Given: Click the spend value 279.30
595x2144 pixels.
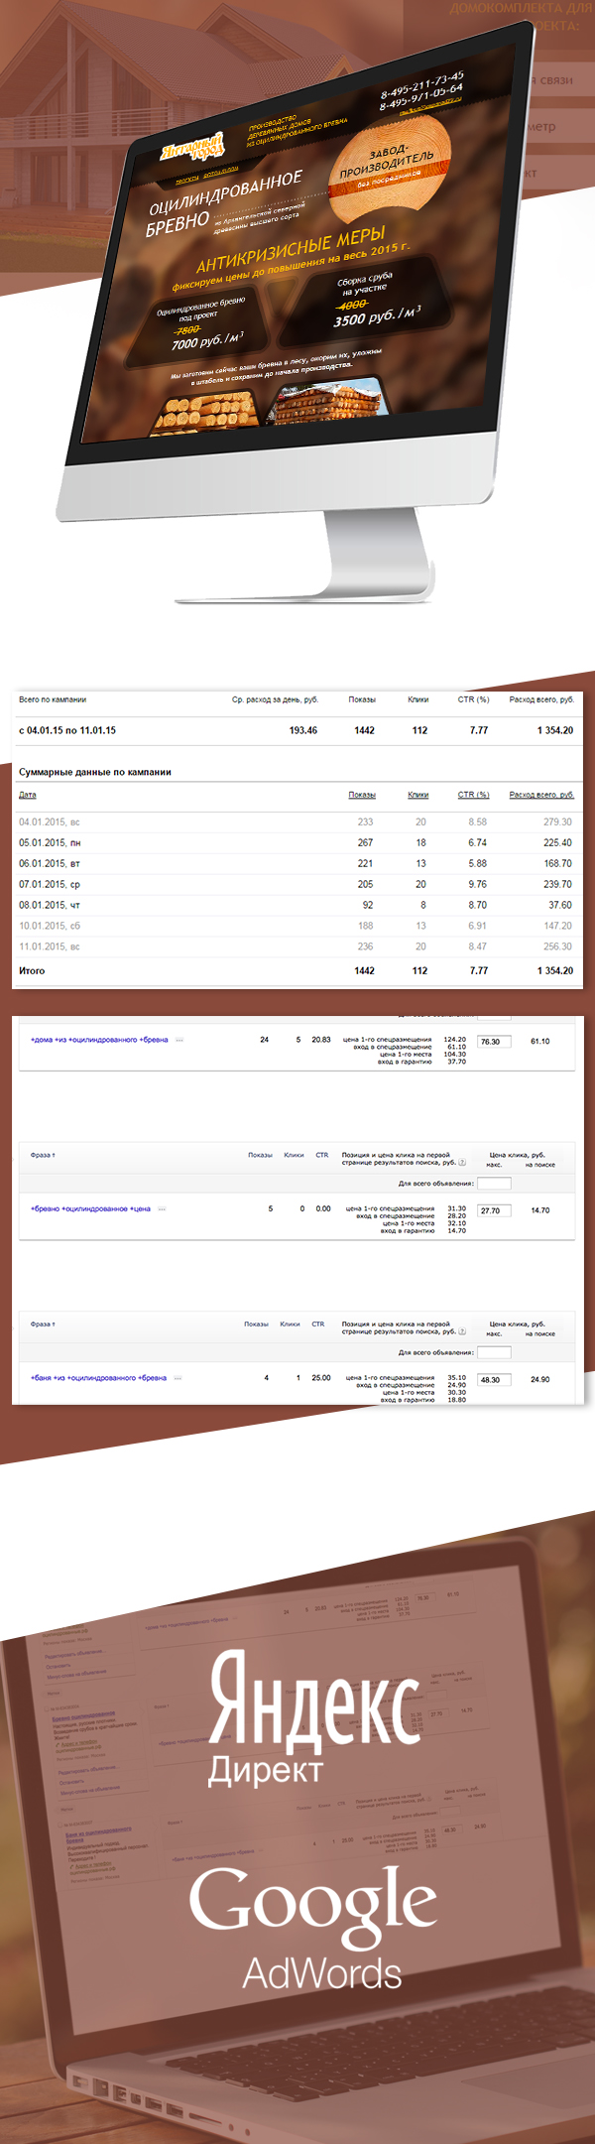Looking at the screenshot, I should coord(557,821).
